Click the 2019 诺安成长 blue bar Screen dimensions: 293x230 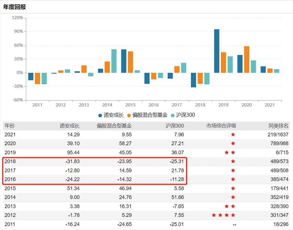[x=217, y=51]
